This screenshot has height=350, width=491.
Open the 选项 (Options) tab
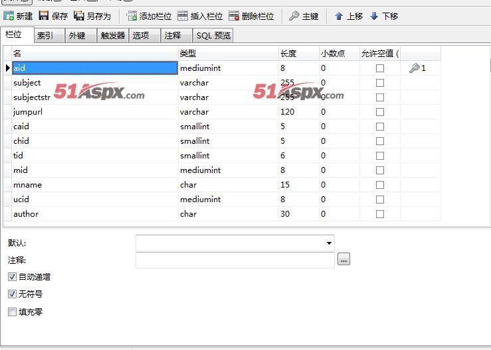pos(145,35)
